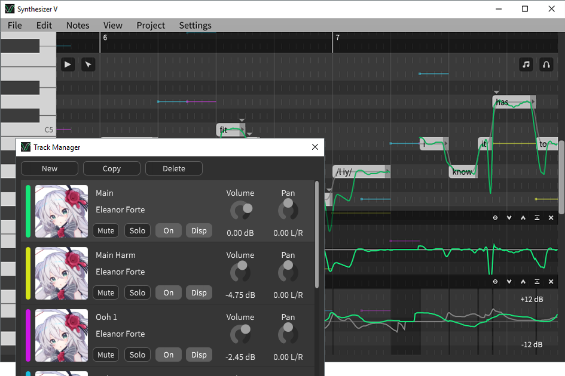Image resolution: width=565 pixels, height=376 pixels.
Task: Click the headphones-shaped icon at top right
Action: point(546,64)
